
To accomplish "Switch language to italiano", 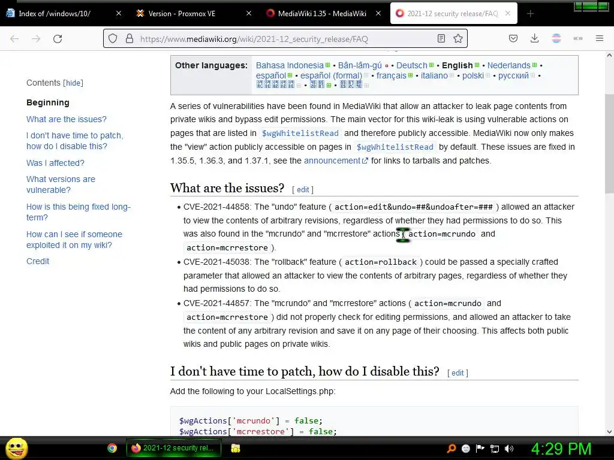I will 434,75.
